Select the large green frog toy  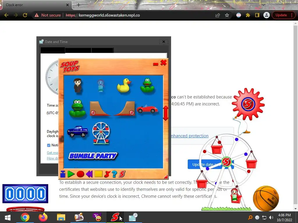(77, 108)
